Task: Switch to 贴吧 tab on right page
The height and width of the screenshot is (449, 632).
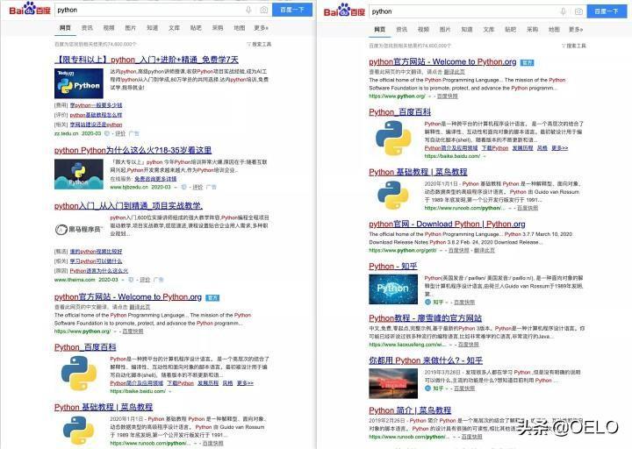Action: click(x=511, y=30)
